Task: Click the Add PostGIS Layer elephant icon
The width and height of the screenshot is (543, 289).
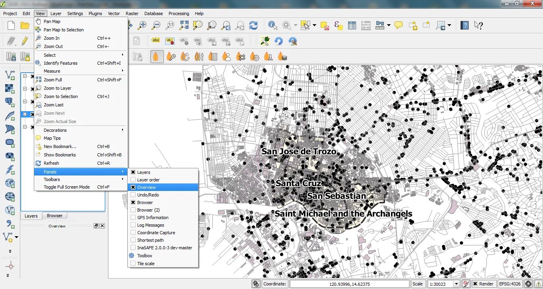Action: [x=10, y=102]
